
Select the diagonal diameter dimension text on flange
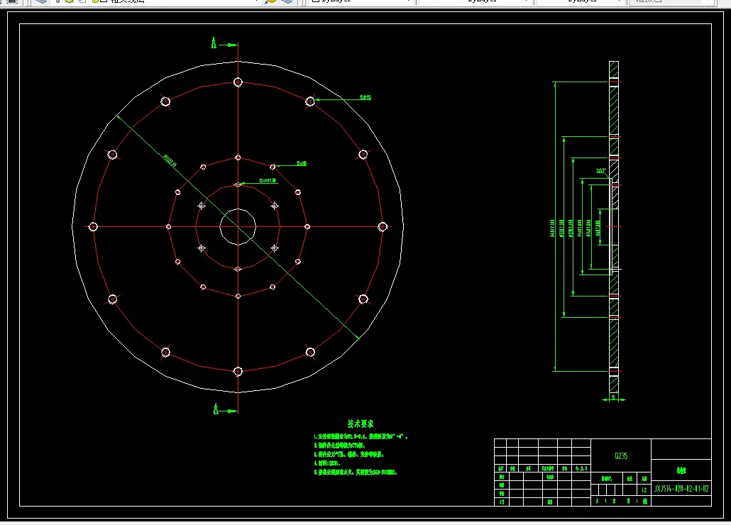(170, 161)
